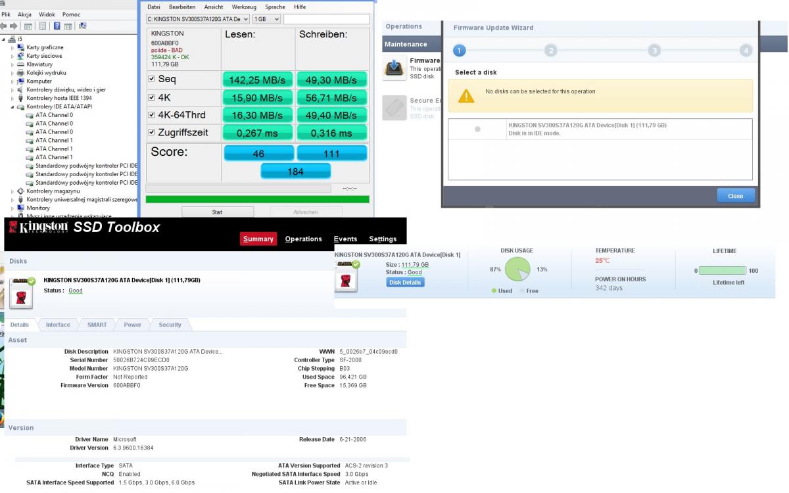Select the KINGSTON disk radio button in wizard

click(477, 129)
